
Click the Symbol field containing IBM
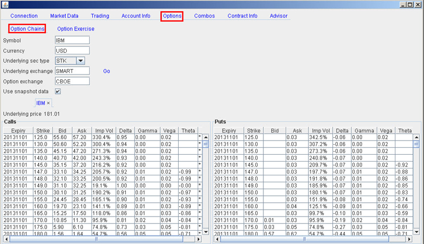(x=72, y=40)
